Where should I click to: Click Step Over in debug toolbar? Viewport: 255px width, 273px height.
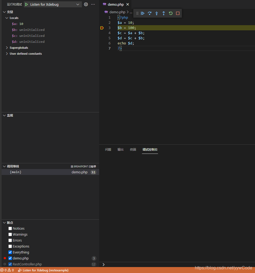coord(150,13)
